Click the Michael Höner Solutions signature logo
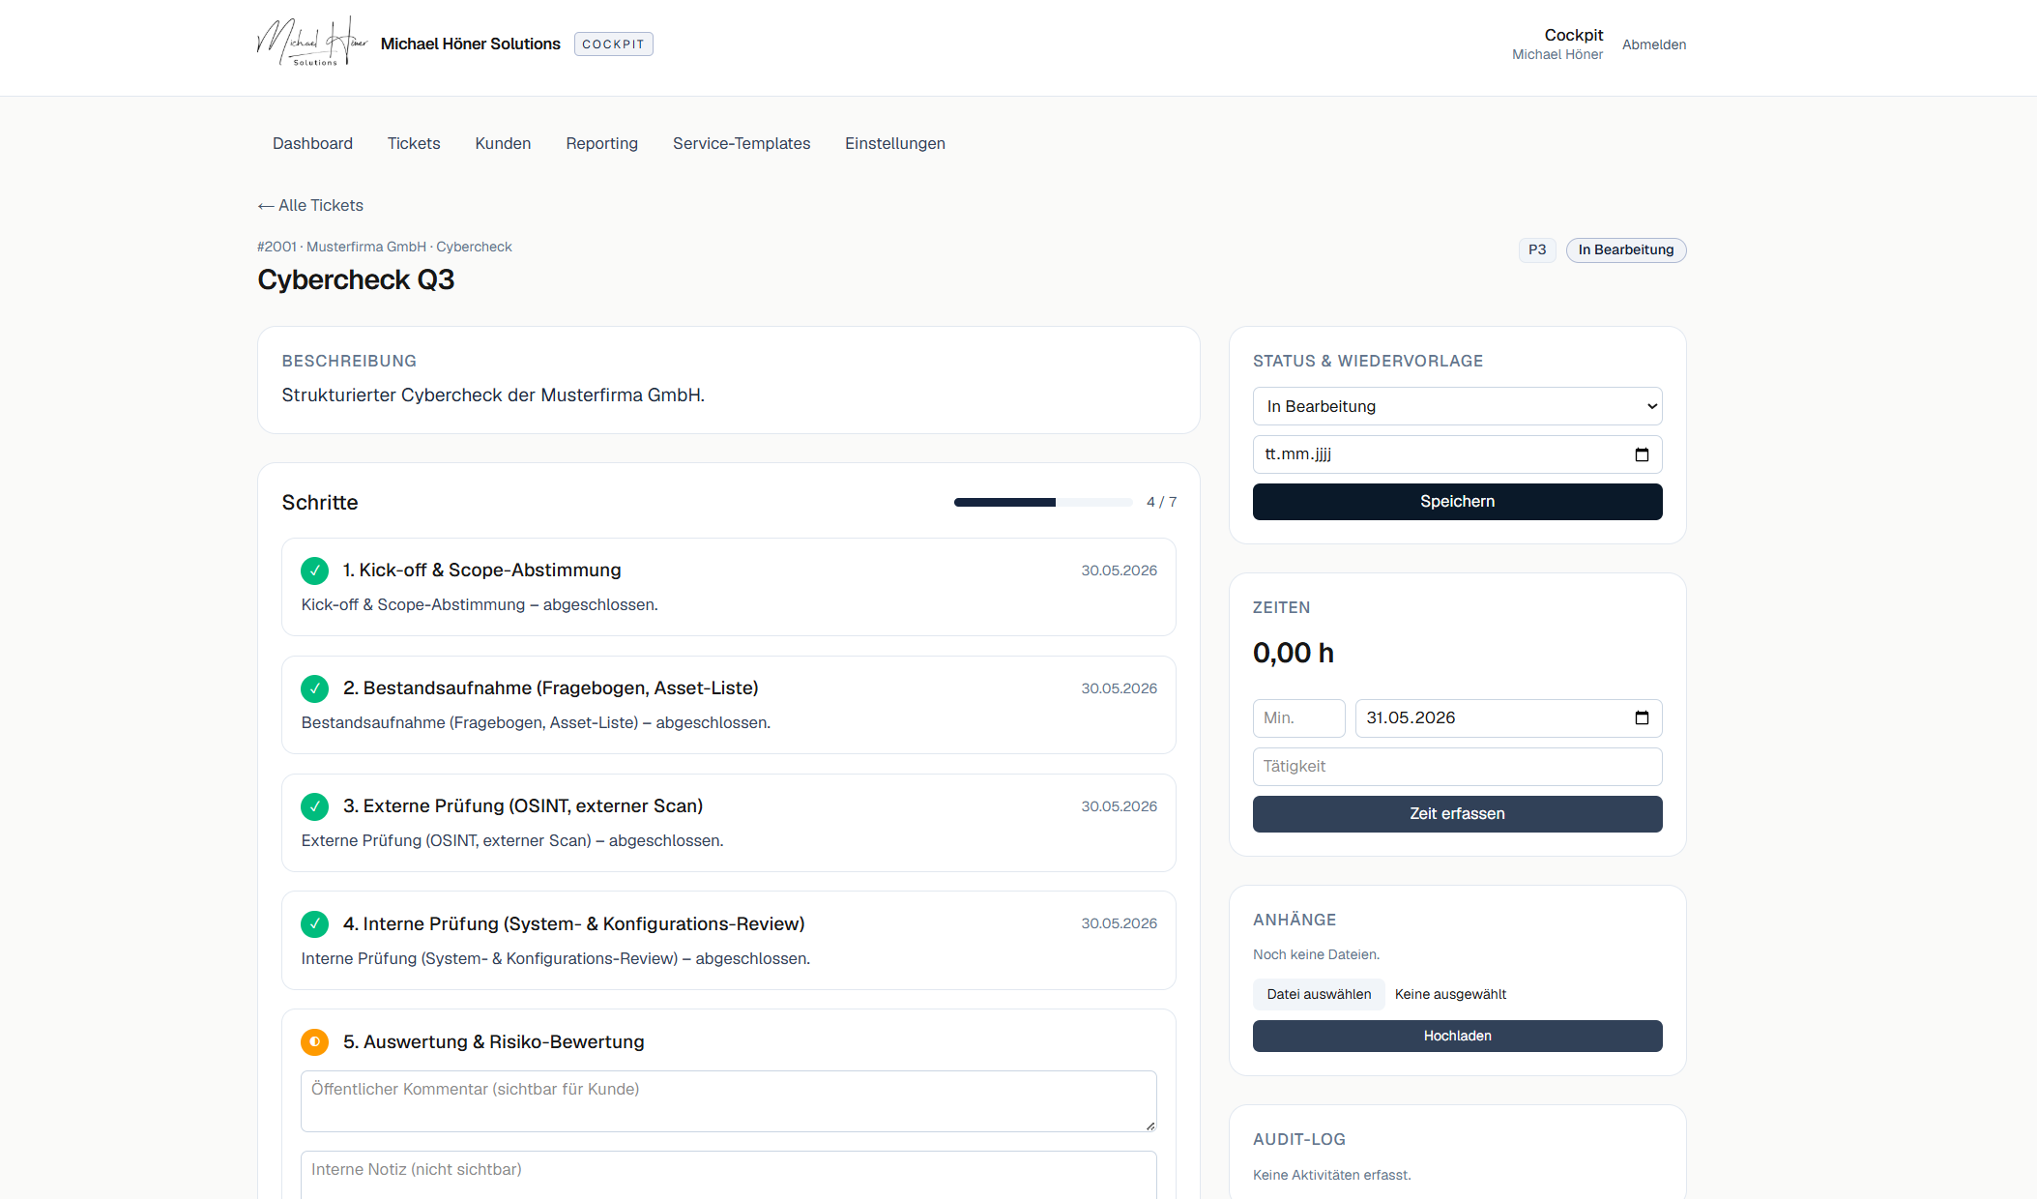 pyautogui.click(x=312, y=42)
